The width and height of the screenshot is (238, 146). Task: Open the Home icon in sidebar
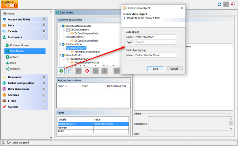click(5, 13)
